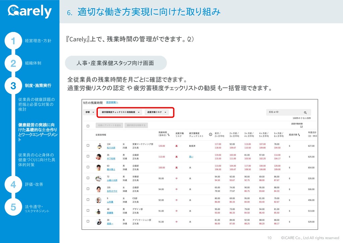Select step circle number 3
This screenshot has height=243, width=343.
point(13,85)
